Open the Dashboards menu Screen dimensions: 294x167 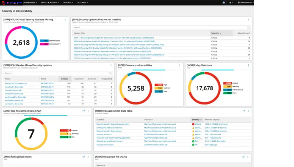30,3
